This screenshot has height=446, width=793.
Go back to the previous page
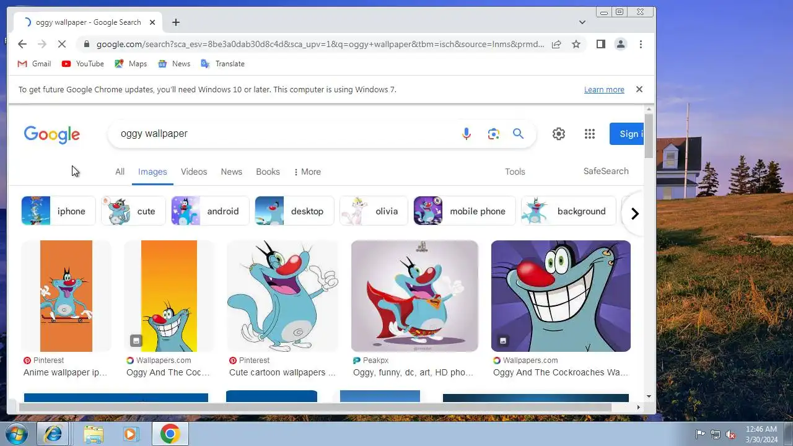tap(22, 44)
